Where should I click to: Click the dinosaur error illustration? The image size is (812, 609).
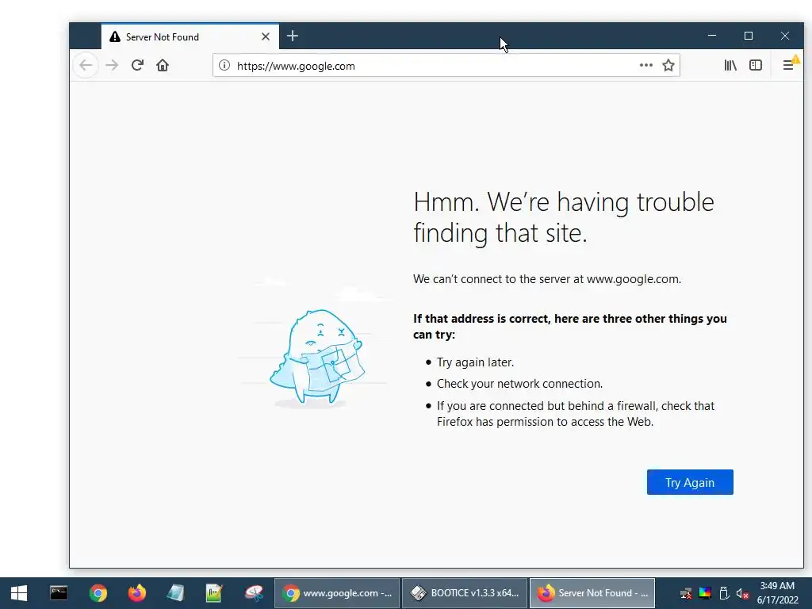[317, 356]
